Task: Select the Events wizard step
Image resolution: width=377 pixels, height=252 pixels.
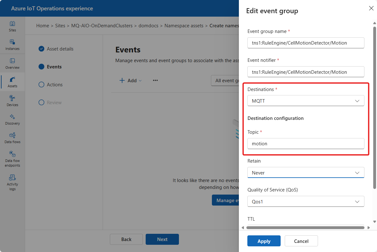Action: [50, 67]
